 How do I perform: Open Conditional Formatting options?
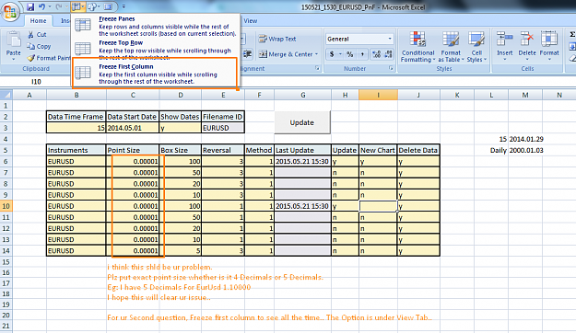click(417, 47)
